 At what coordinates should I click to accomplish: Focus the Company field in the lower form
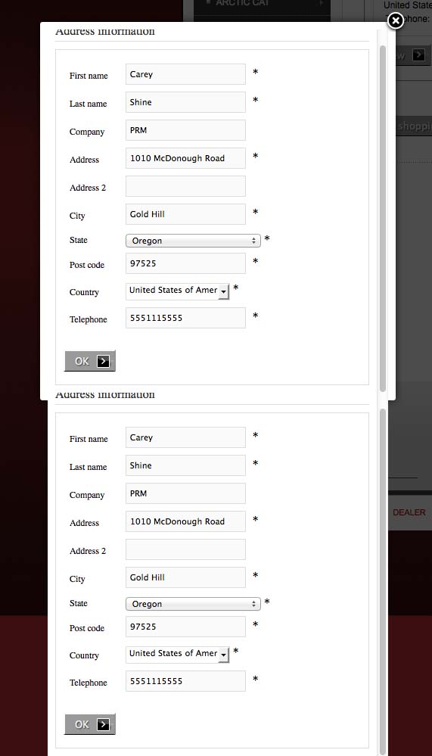click(185, 493)
